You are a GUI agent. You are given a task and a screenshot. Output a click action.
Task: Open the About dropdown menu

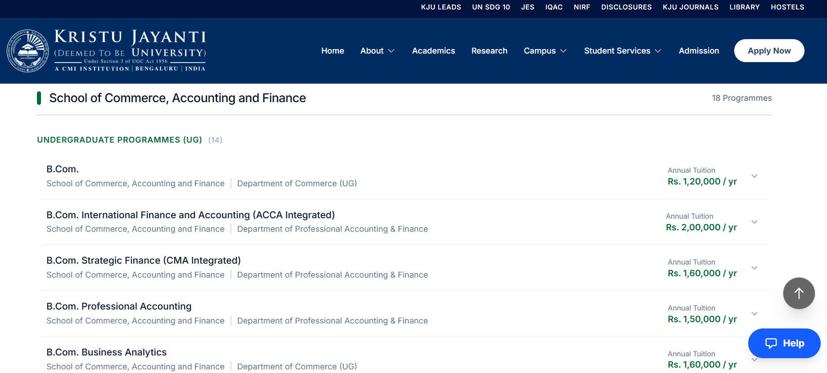coord(377,51)
